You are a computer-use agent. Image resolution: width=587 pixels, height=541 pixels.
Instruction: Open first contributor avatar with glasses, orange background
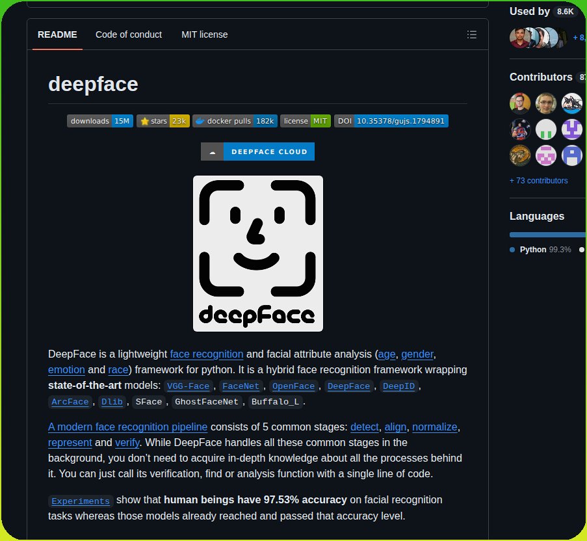click(519, 103)
